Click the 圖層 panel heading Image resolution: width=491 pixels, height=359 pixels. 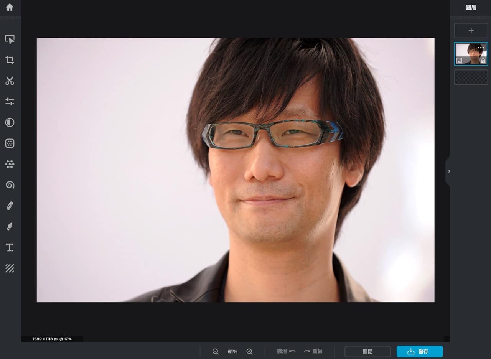tap(471, 7)
